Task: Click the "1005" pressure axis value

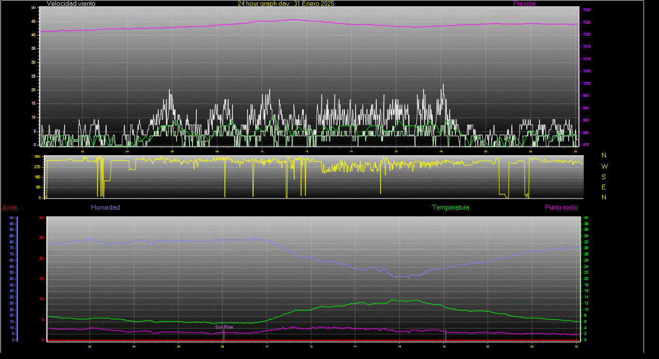Action: point(586,71)
